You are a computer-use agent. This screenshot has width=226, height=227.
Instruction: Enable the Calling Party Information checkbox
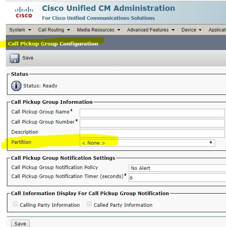coord(15,204)
